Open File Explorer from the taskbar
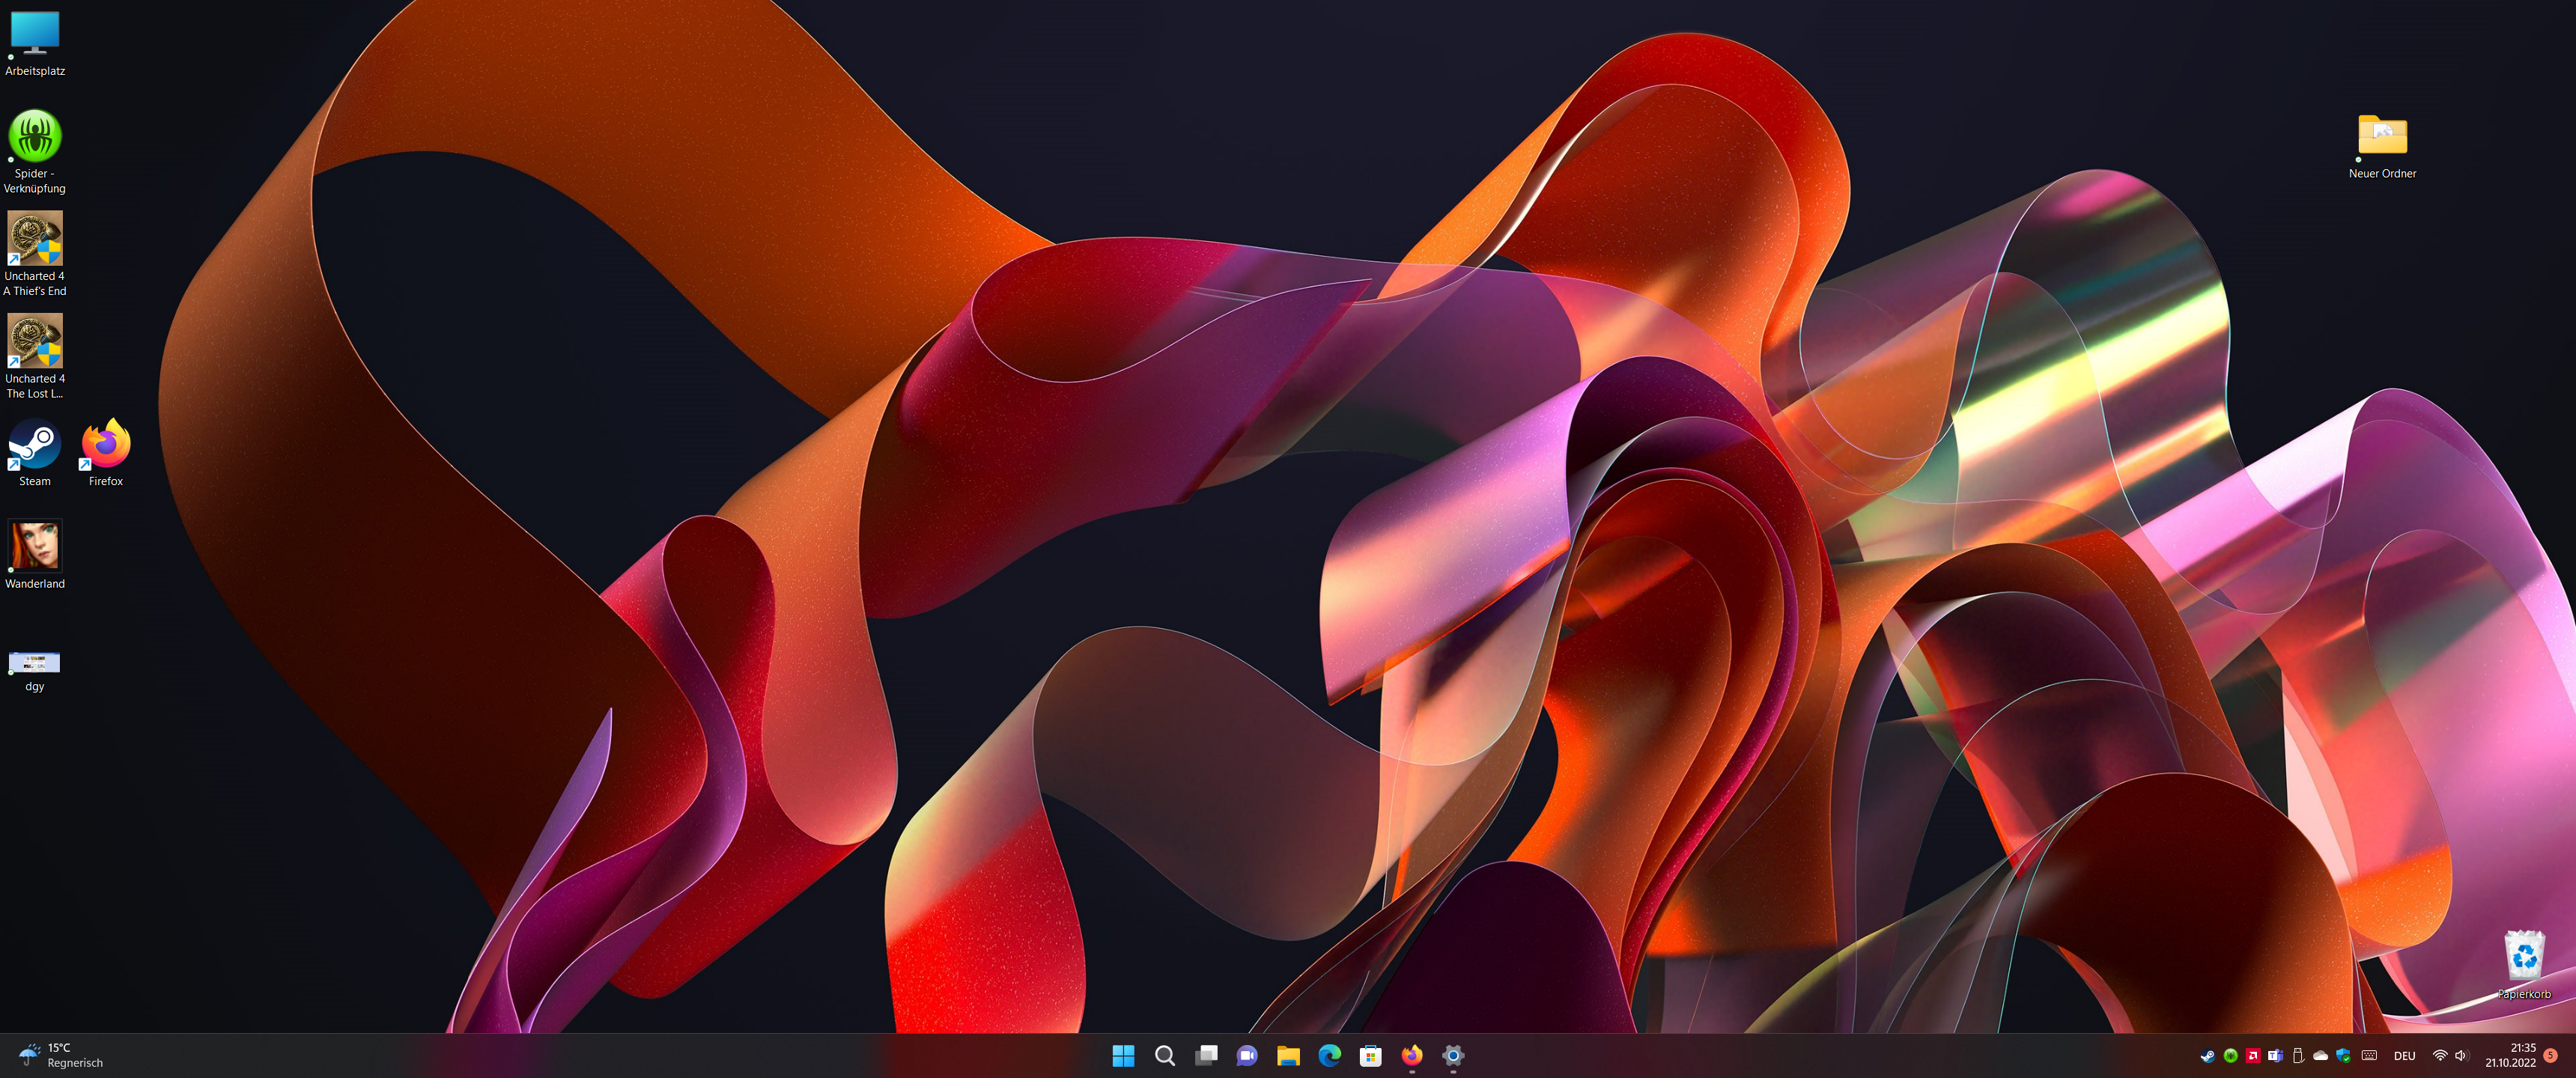 pyautogui.click(x=1288, y=1055)
